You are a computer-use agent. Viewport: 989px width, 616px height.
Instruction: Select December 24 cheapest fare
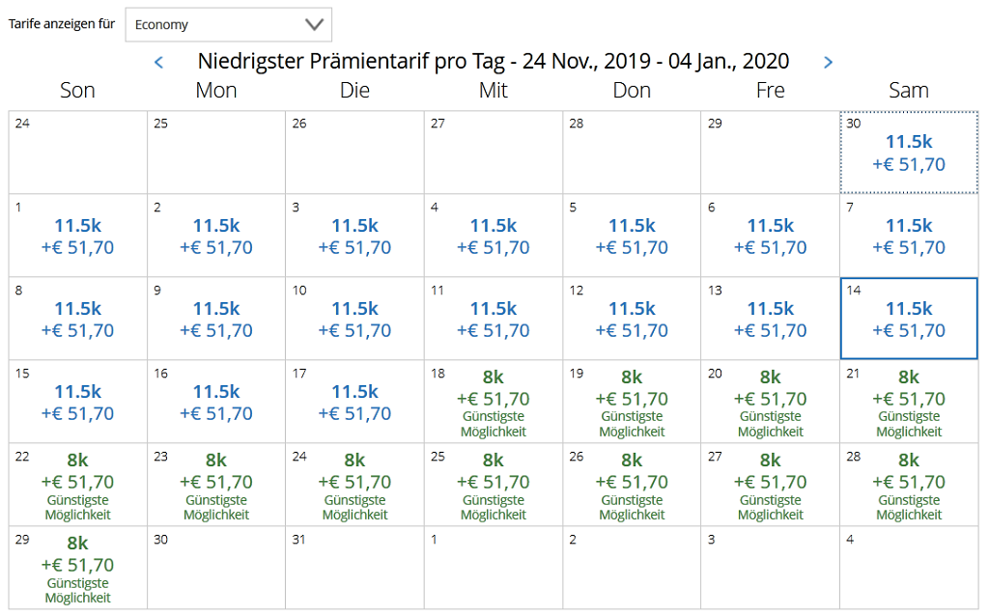pos(354,486)
